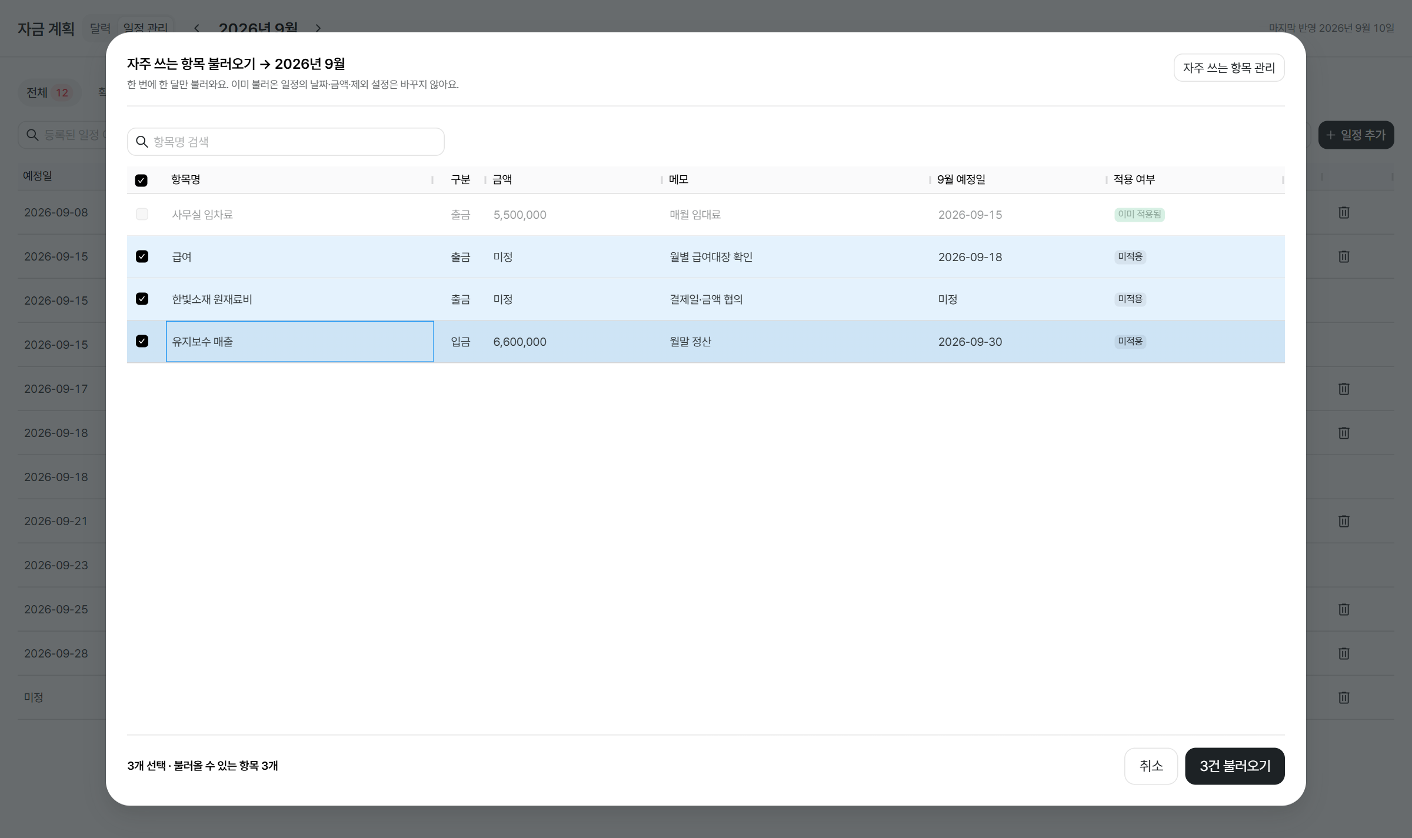Switch to the 달력 tab

pos(100,28)
